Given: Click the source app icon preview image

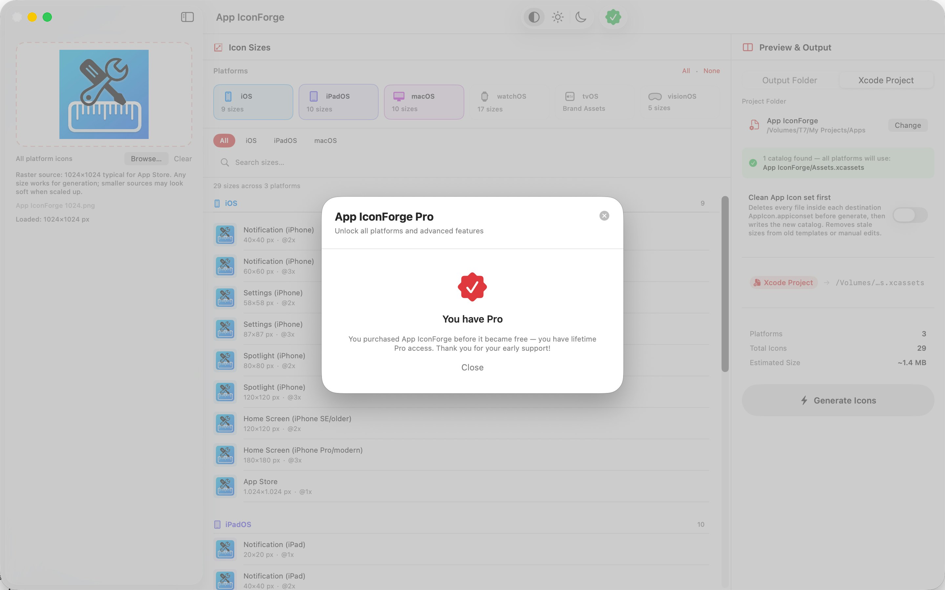Looking at the screenshot, I should (104, 94).
